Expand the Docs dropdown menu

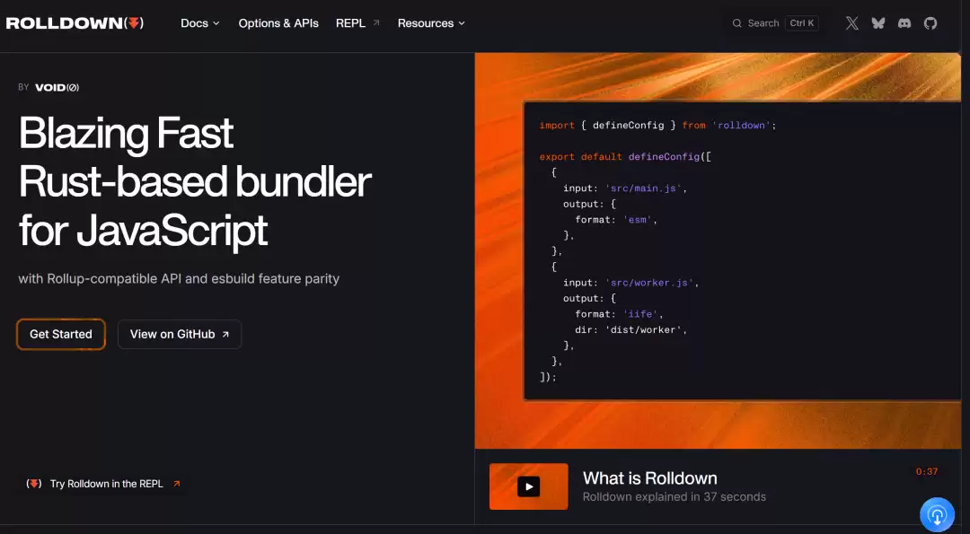pos(199,23)
